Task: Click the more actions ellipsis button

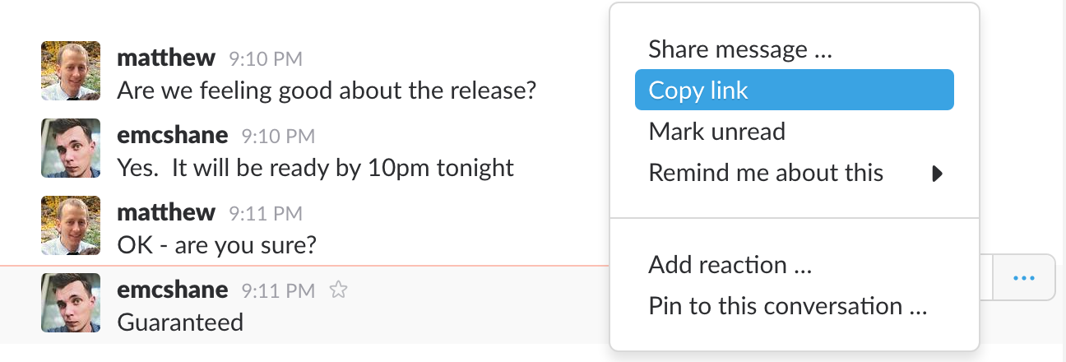Action: pyautogui.click(x=1023, y=278)
